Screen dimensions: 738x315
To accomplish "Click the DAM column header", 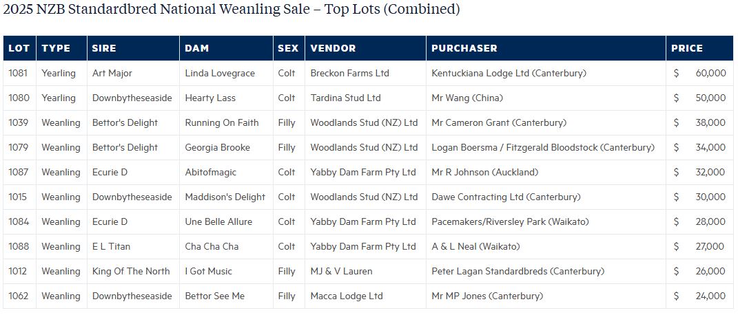I will [197, 48].
